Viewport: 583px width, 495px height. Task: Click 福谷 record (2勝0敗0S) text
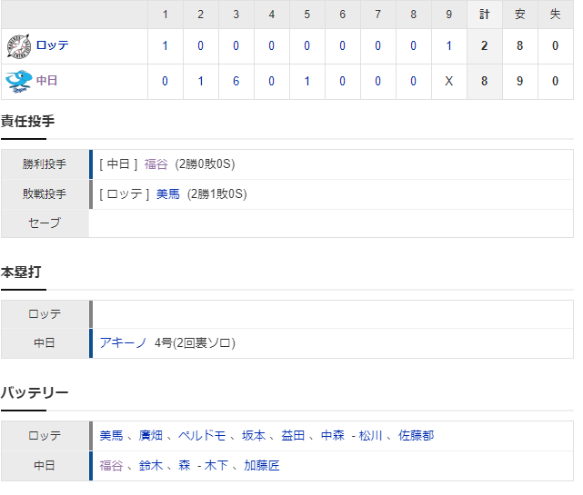pyautogui.click(x=205, y=164)
